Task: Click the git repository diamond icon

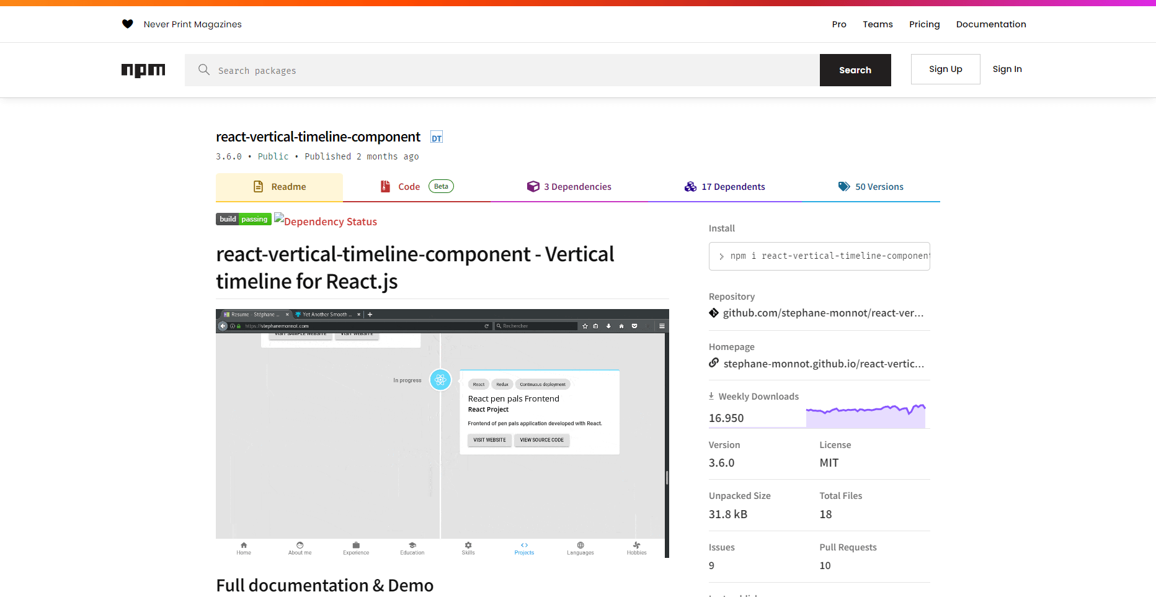Action: 714,313
